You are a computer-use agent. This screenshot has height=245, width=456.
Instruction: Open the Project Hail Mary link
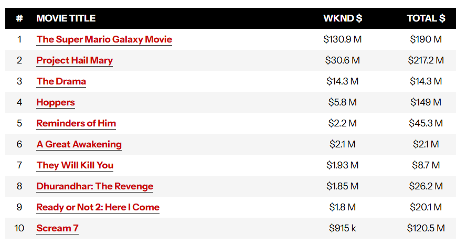[75, 60]
